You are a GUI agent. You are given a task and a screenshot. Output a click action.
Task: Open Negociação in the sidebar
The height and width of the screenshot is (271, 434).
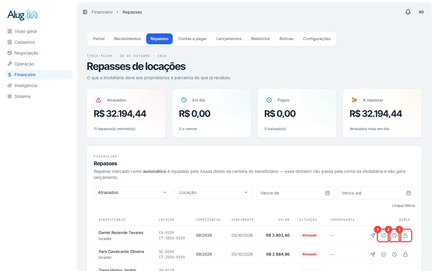pos(39,53)
